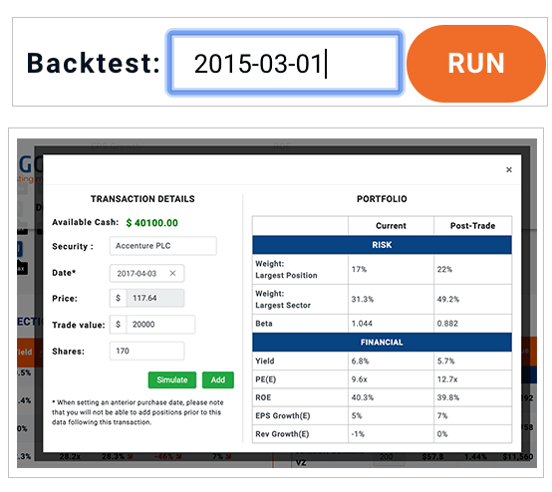
Task: Click the green Add button
Action: [x=218, y=380]
